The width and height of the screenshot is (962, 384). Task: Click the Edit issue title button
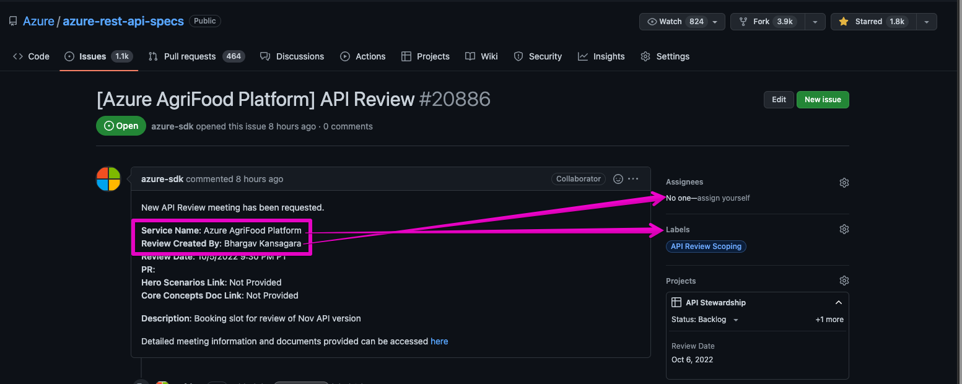779,100
